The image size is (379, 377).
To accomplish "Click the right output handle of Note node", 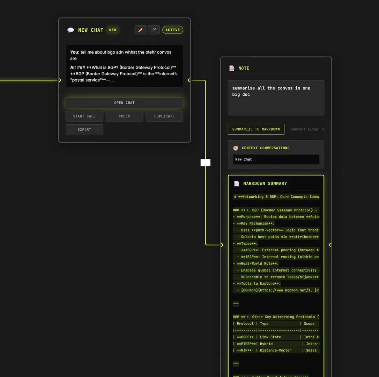I will pyautogui.click(x=330, y=245).
